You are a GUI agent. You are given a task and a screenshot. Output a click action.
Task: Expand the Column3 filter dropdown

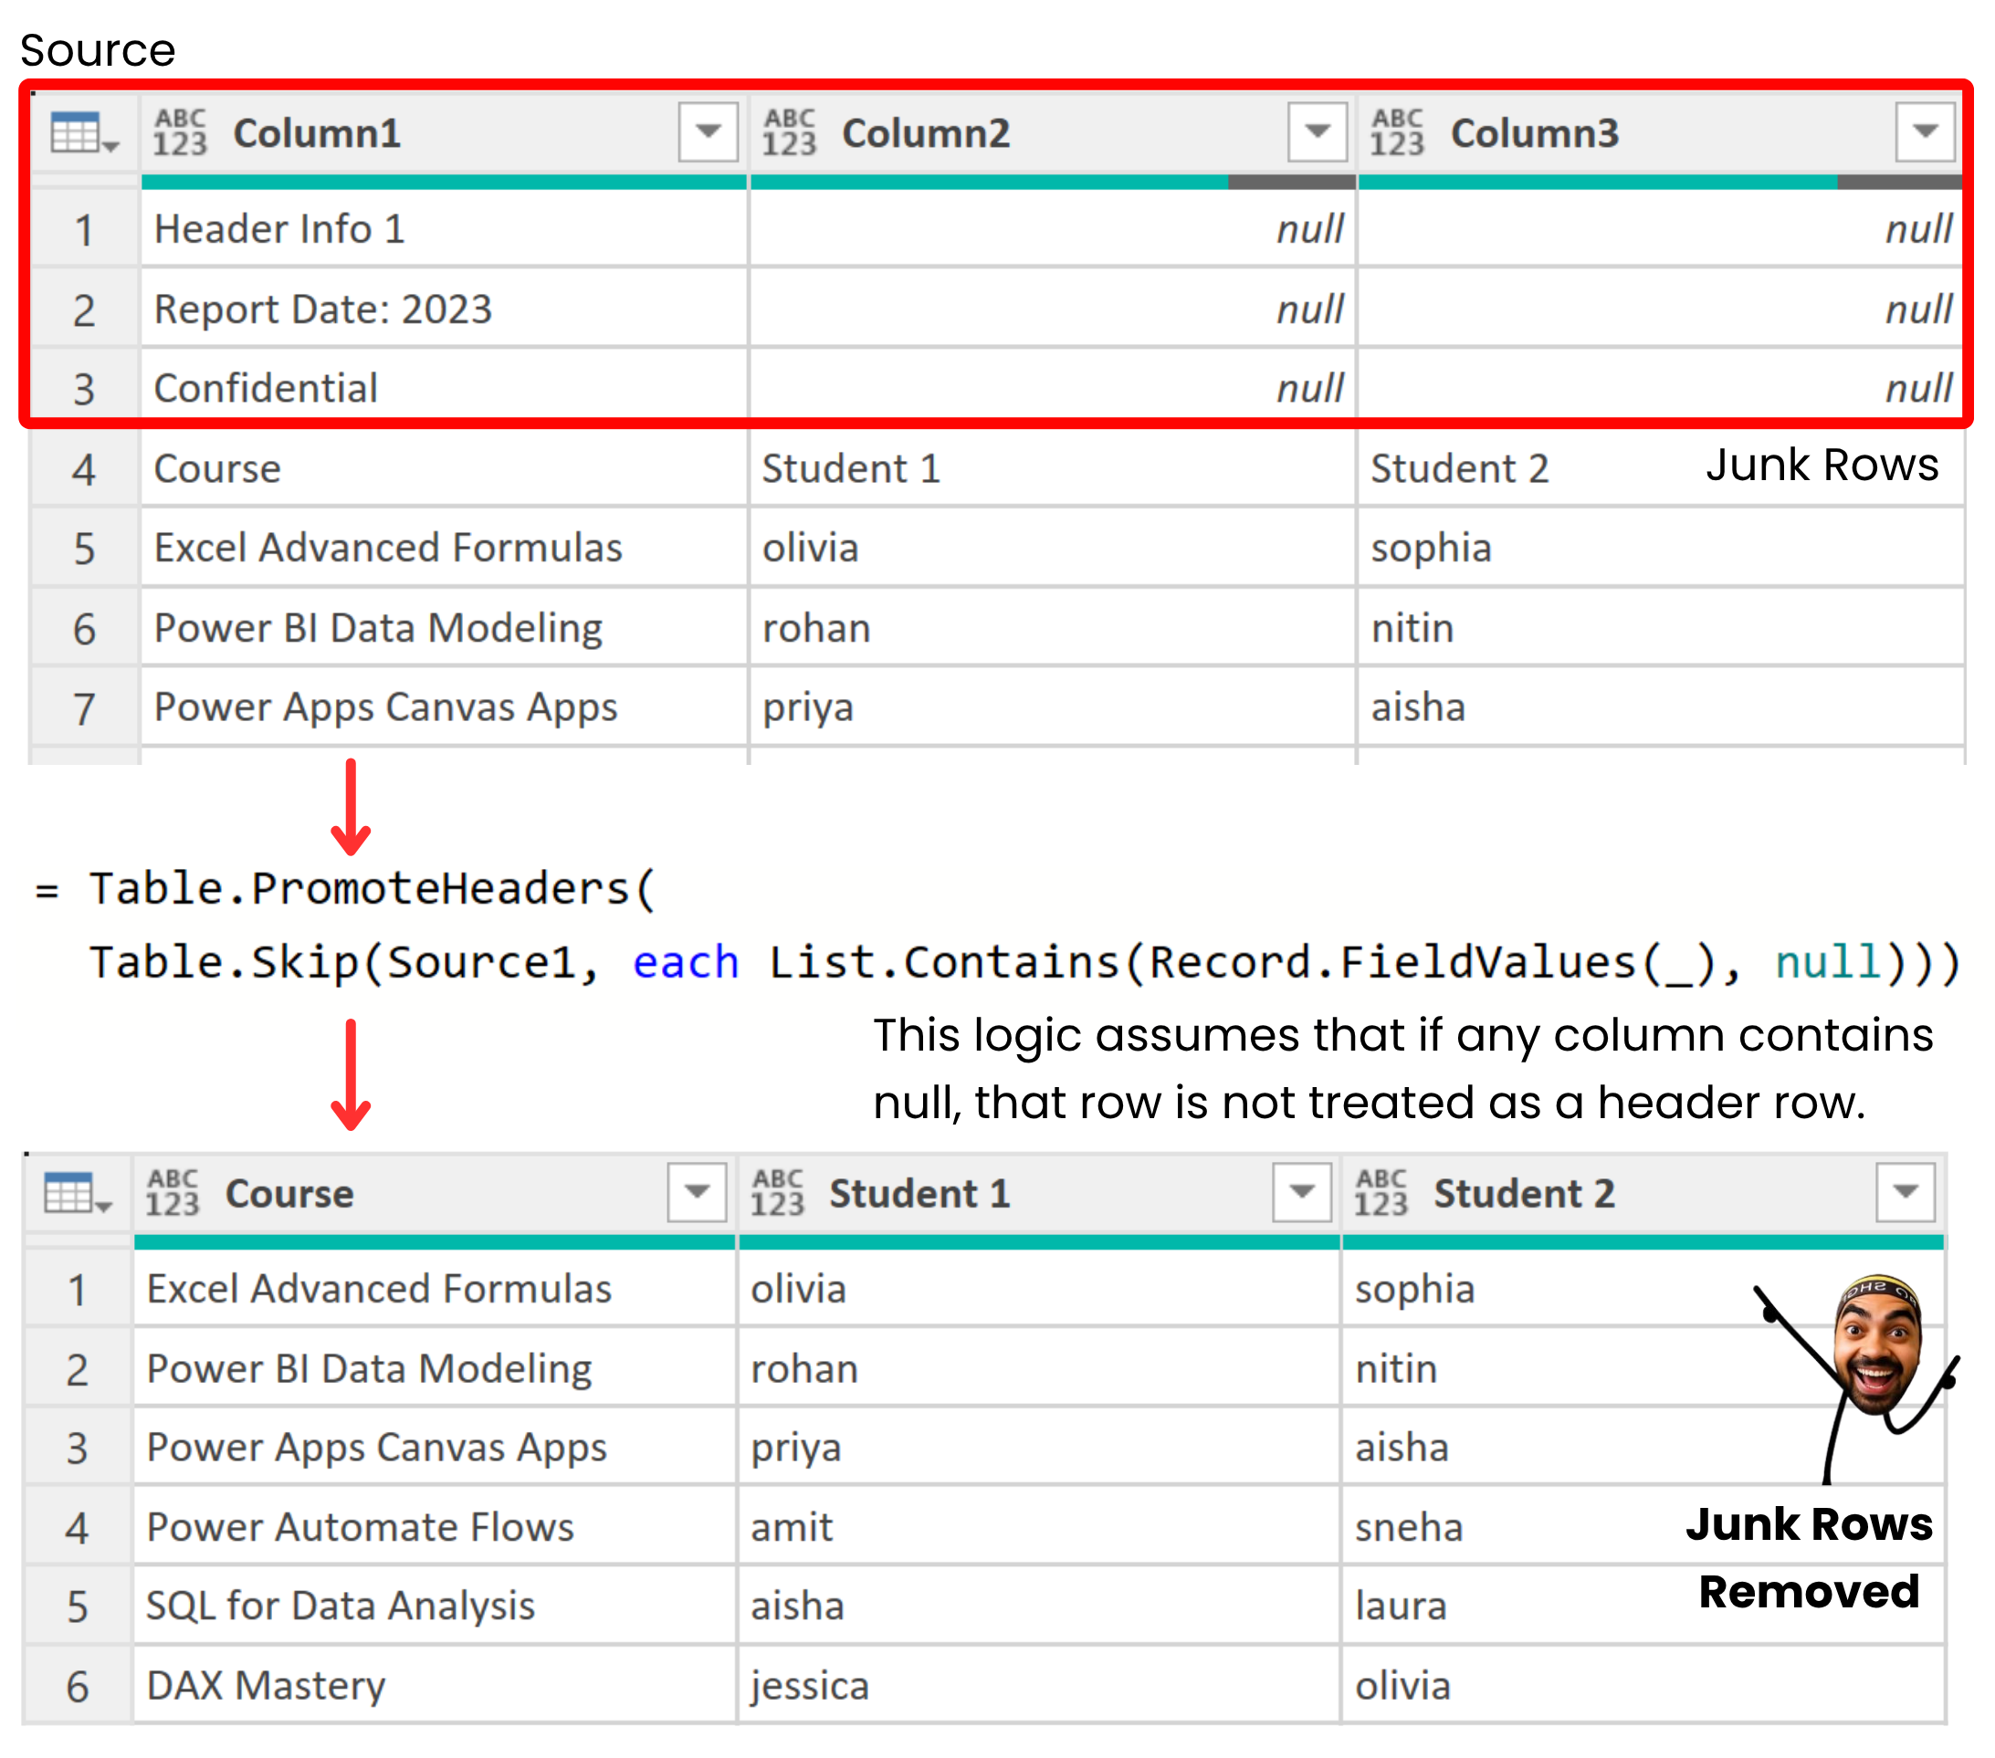click(x=1925, y=131)
